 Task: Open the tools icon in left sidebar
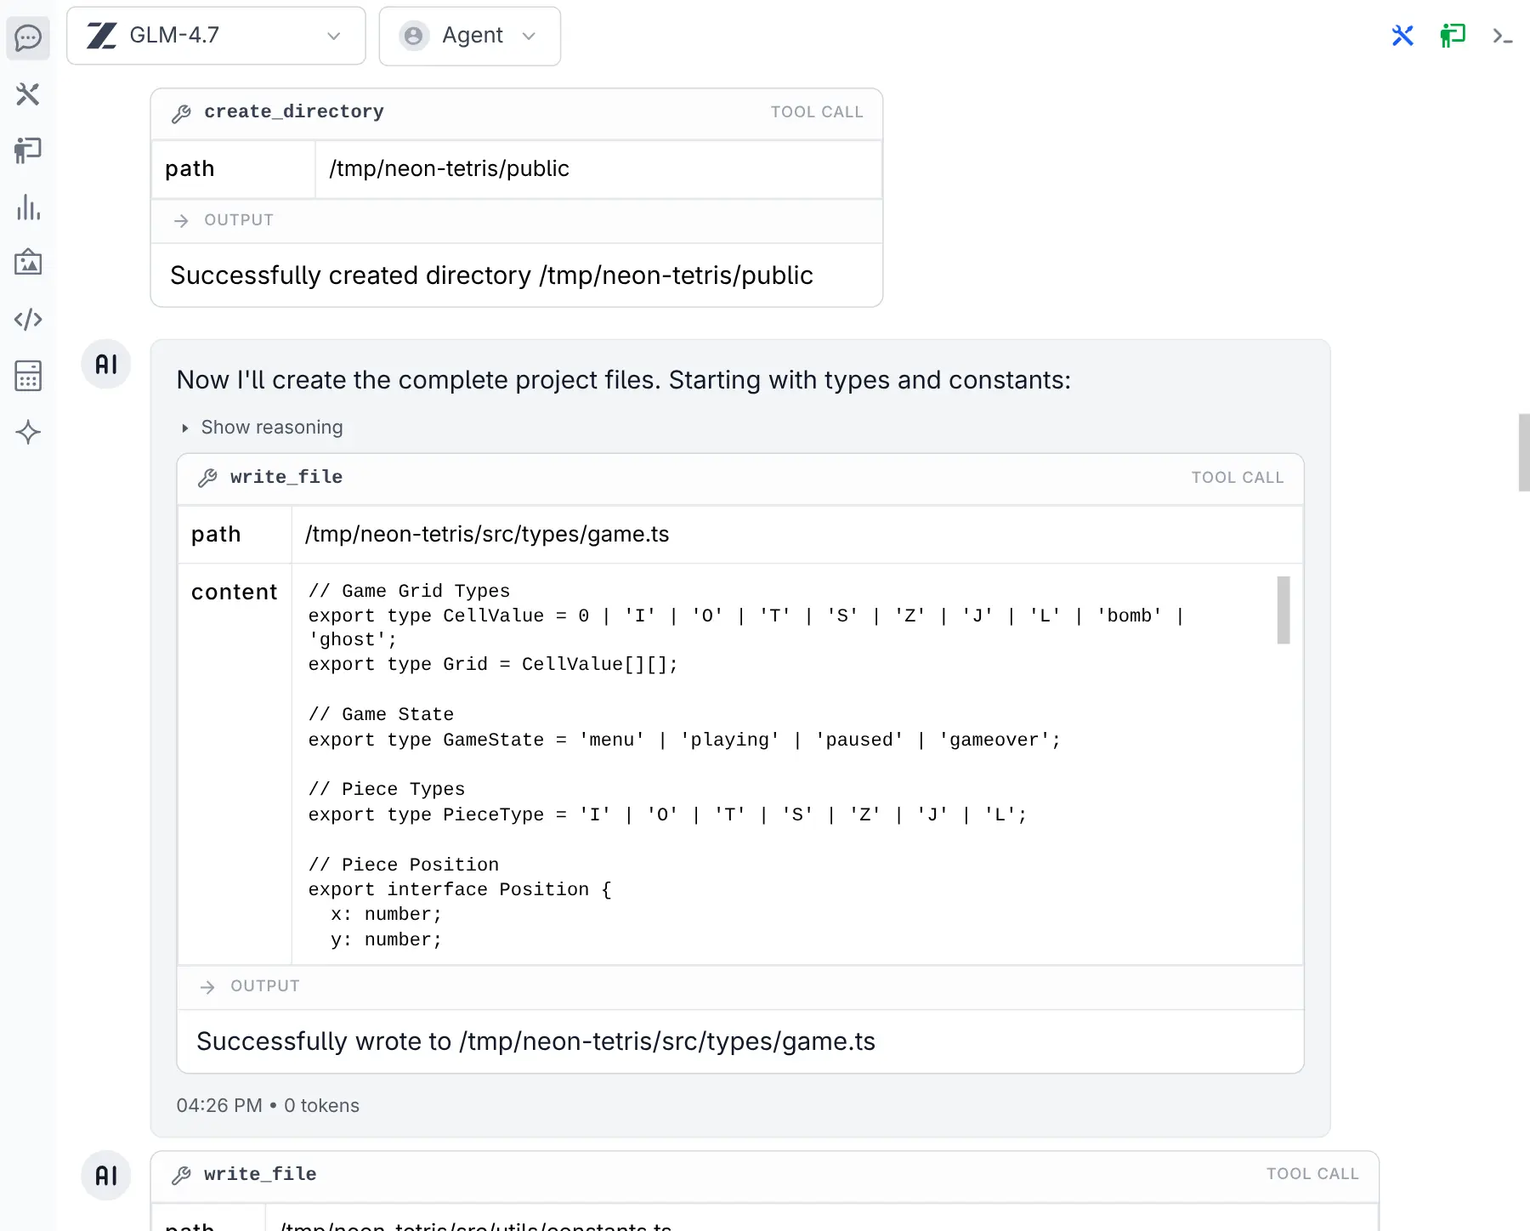click(28, 94)
